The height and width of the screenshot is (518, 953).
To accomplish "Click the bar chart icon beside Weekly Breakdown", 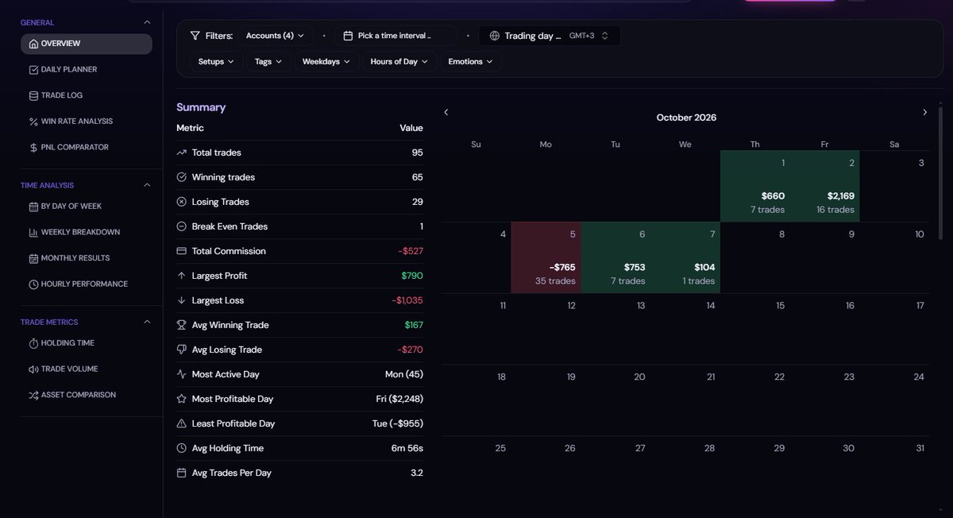I will click(x=33, y=232).
